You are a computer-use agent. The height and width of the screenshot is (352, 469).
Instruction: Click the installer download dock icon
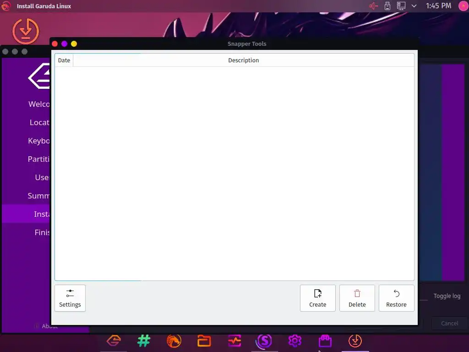(355, 341)
